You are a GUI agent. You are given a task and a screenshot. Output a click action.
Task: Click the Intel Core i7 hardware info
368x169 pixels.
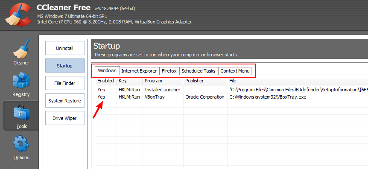tap(114, 22)
